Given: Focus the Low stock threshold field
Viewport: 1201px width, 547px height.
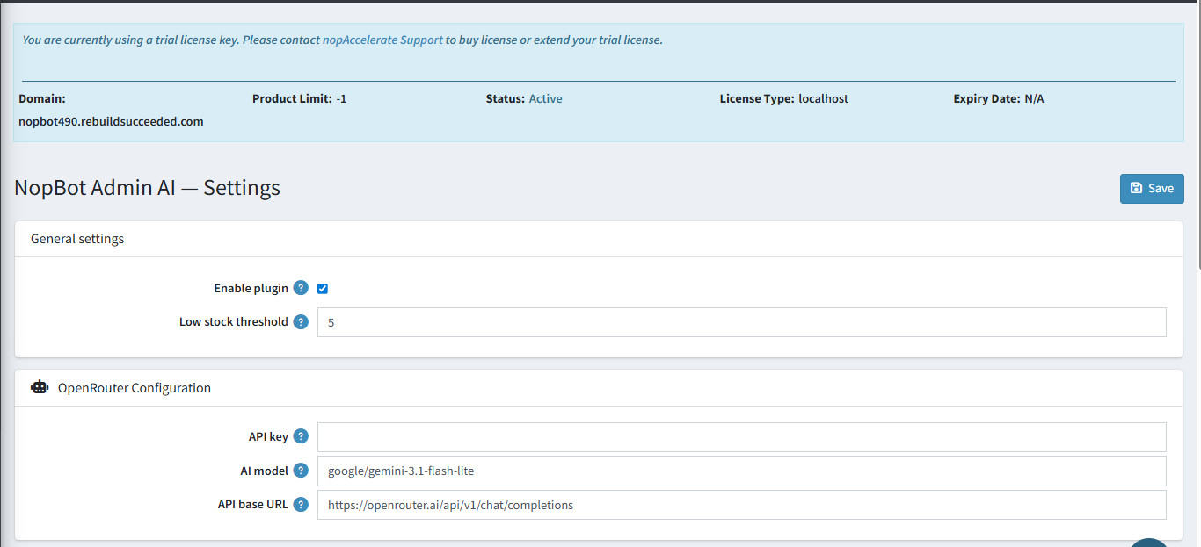Looking at the screenshot, I should 741,322.
